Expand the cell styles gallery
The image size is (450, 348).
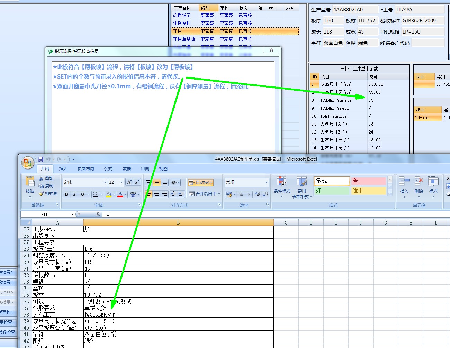pyautogui.click(x=390, y=193)
